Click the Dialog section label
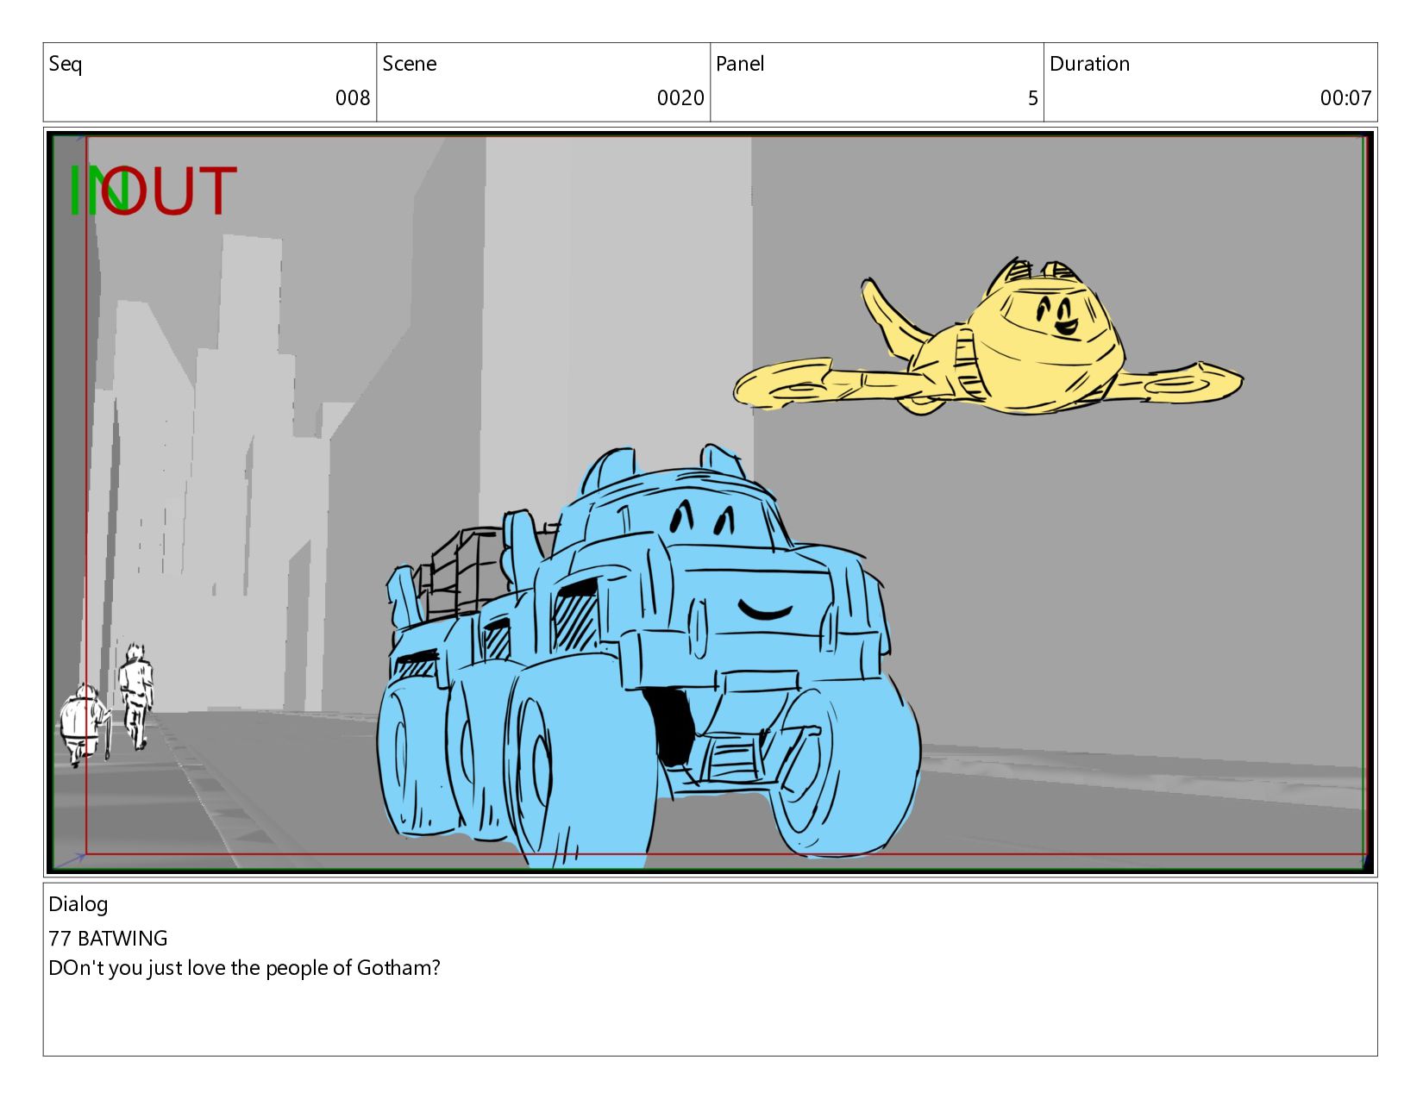 pos(78,905)
